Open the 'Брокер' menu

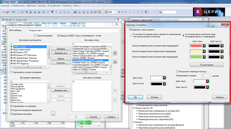(x=42, y=6)
